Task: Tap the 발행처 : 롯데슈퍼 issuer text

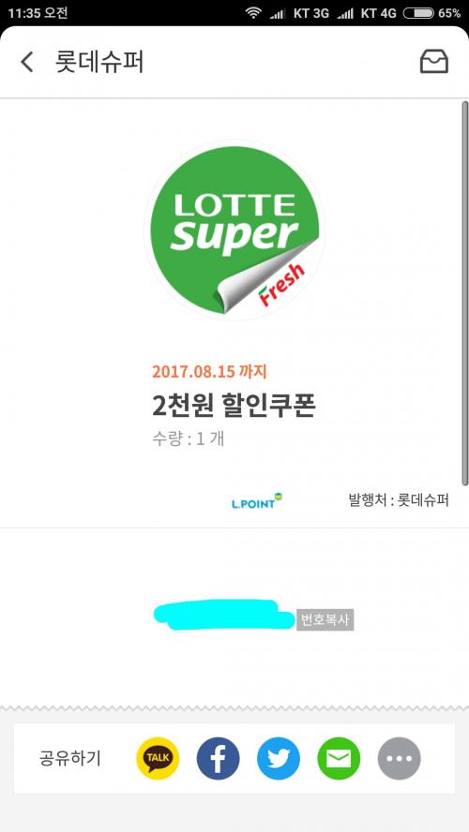Action: (399, 499)
